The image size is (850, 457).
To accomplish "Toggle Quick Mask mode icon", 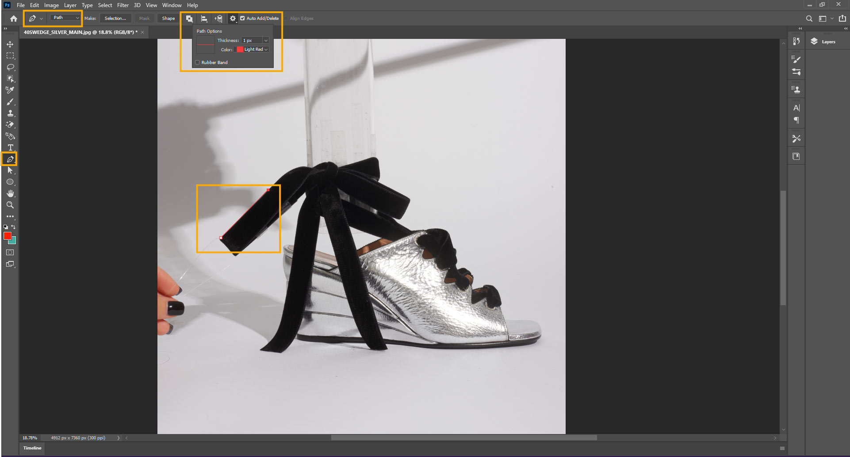I will [x=10, y=253].
